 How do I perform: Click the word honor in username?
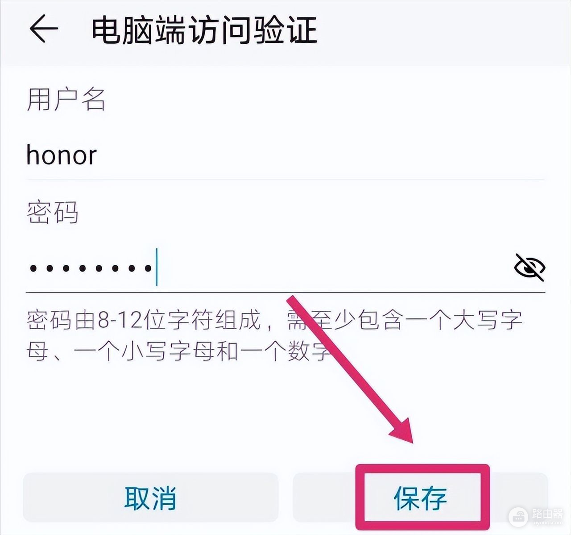(x=62, y=155)
